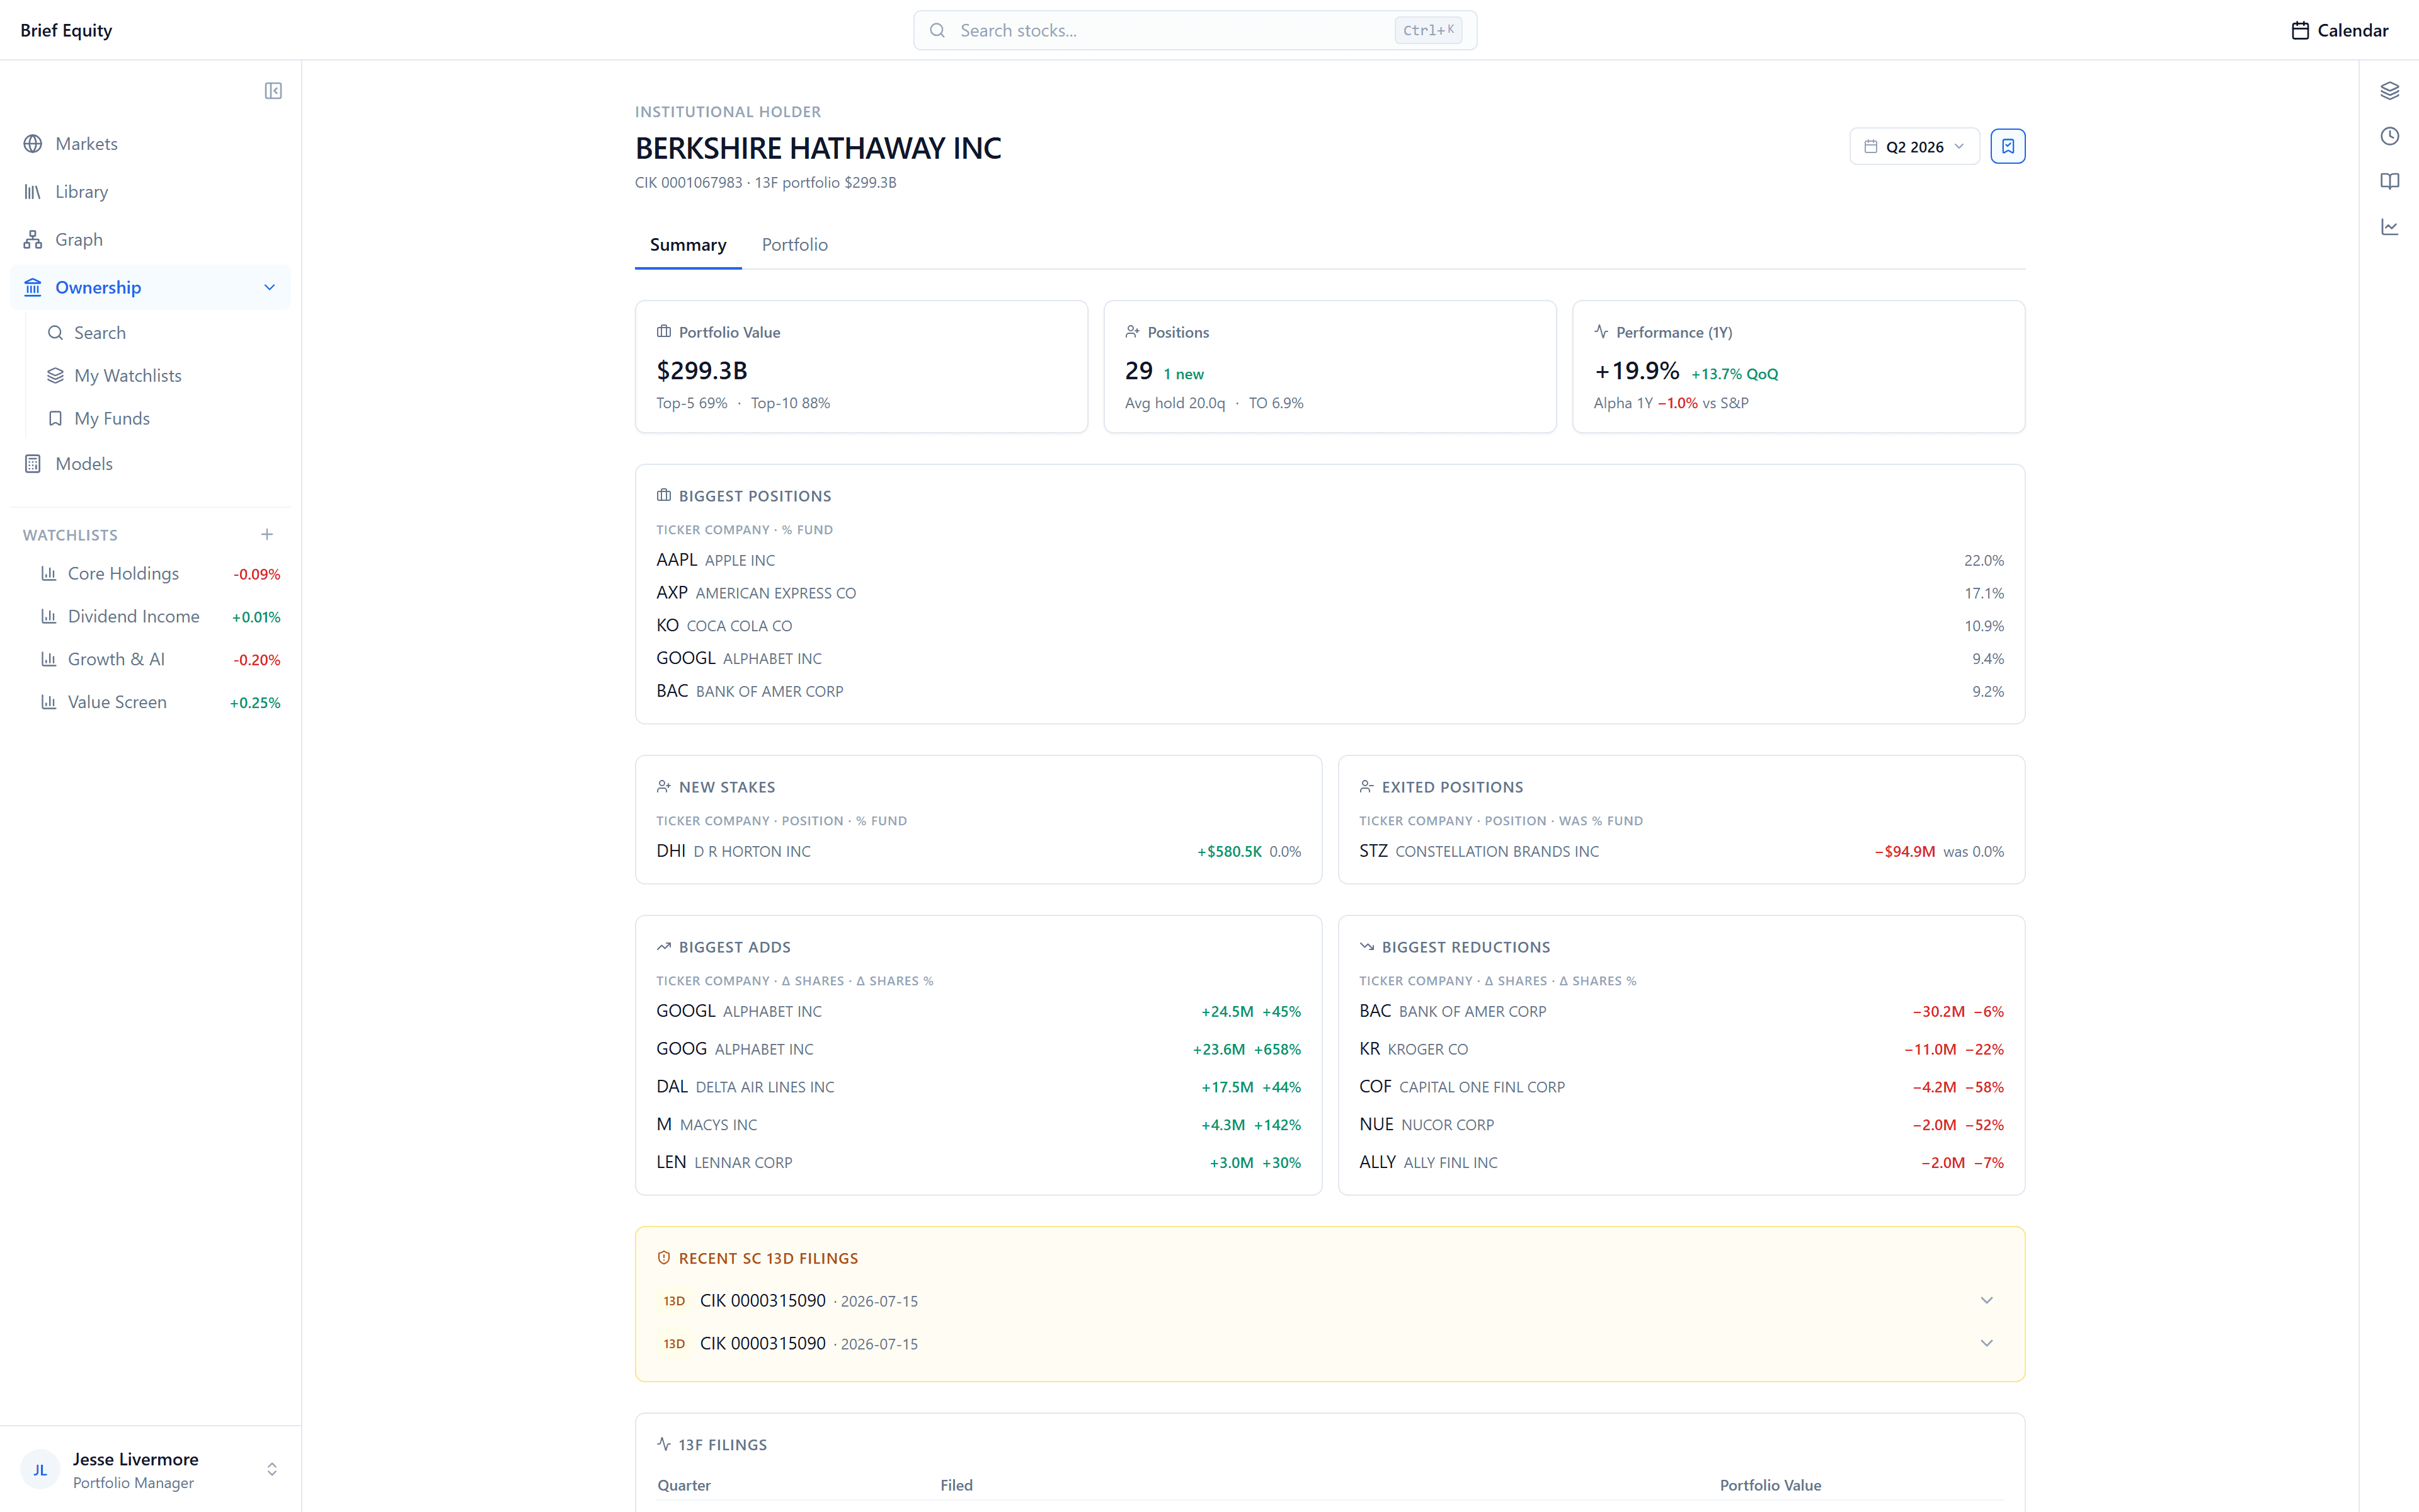The height and width of the screenshot is (1512, 2419).
Task: Add a new watchlist with plus icon
Action: pos(267,534)
